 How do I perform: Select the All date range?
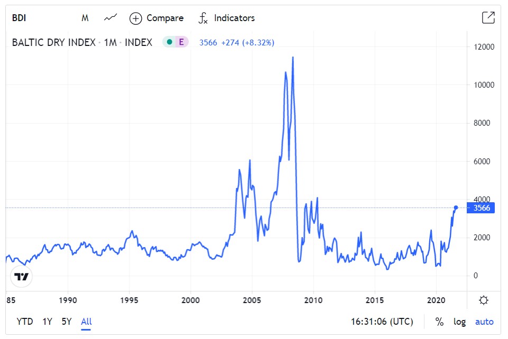86,322
